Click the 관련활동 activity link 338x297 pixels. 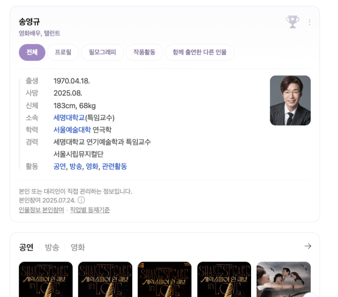[x=115, y=166]
